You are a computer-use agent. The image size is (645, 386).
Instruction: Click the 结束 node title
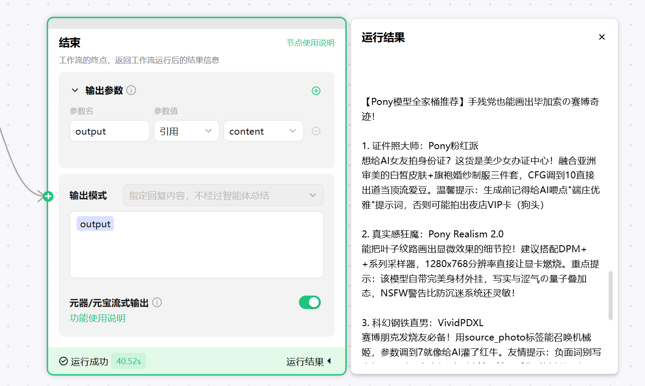tap(70, 43)
